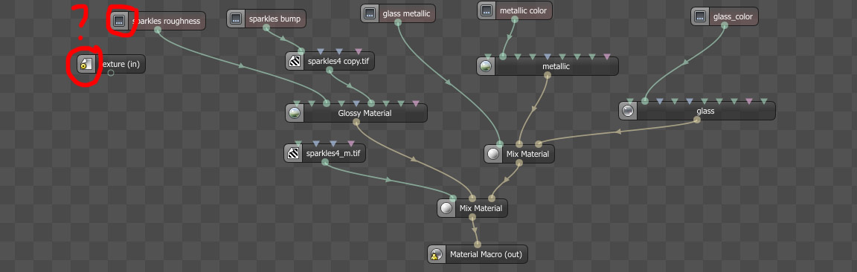Click the Texture (in) node icon
The width and height of the screenshot is (857, 272).
click(x=86, y=65)
